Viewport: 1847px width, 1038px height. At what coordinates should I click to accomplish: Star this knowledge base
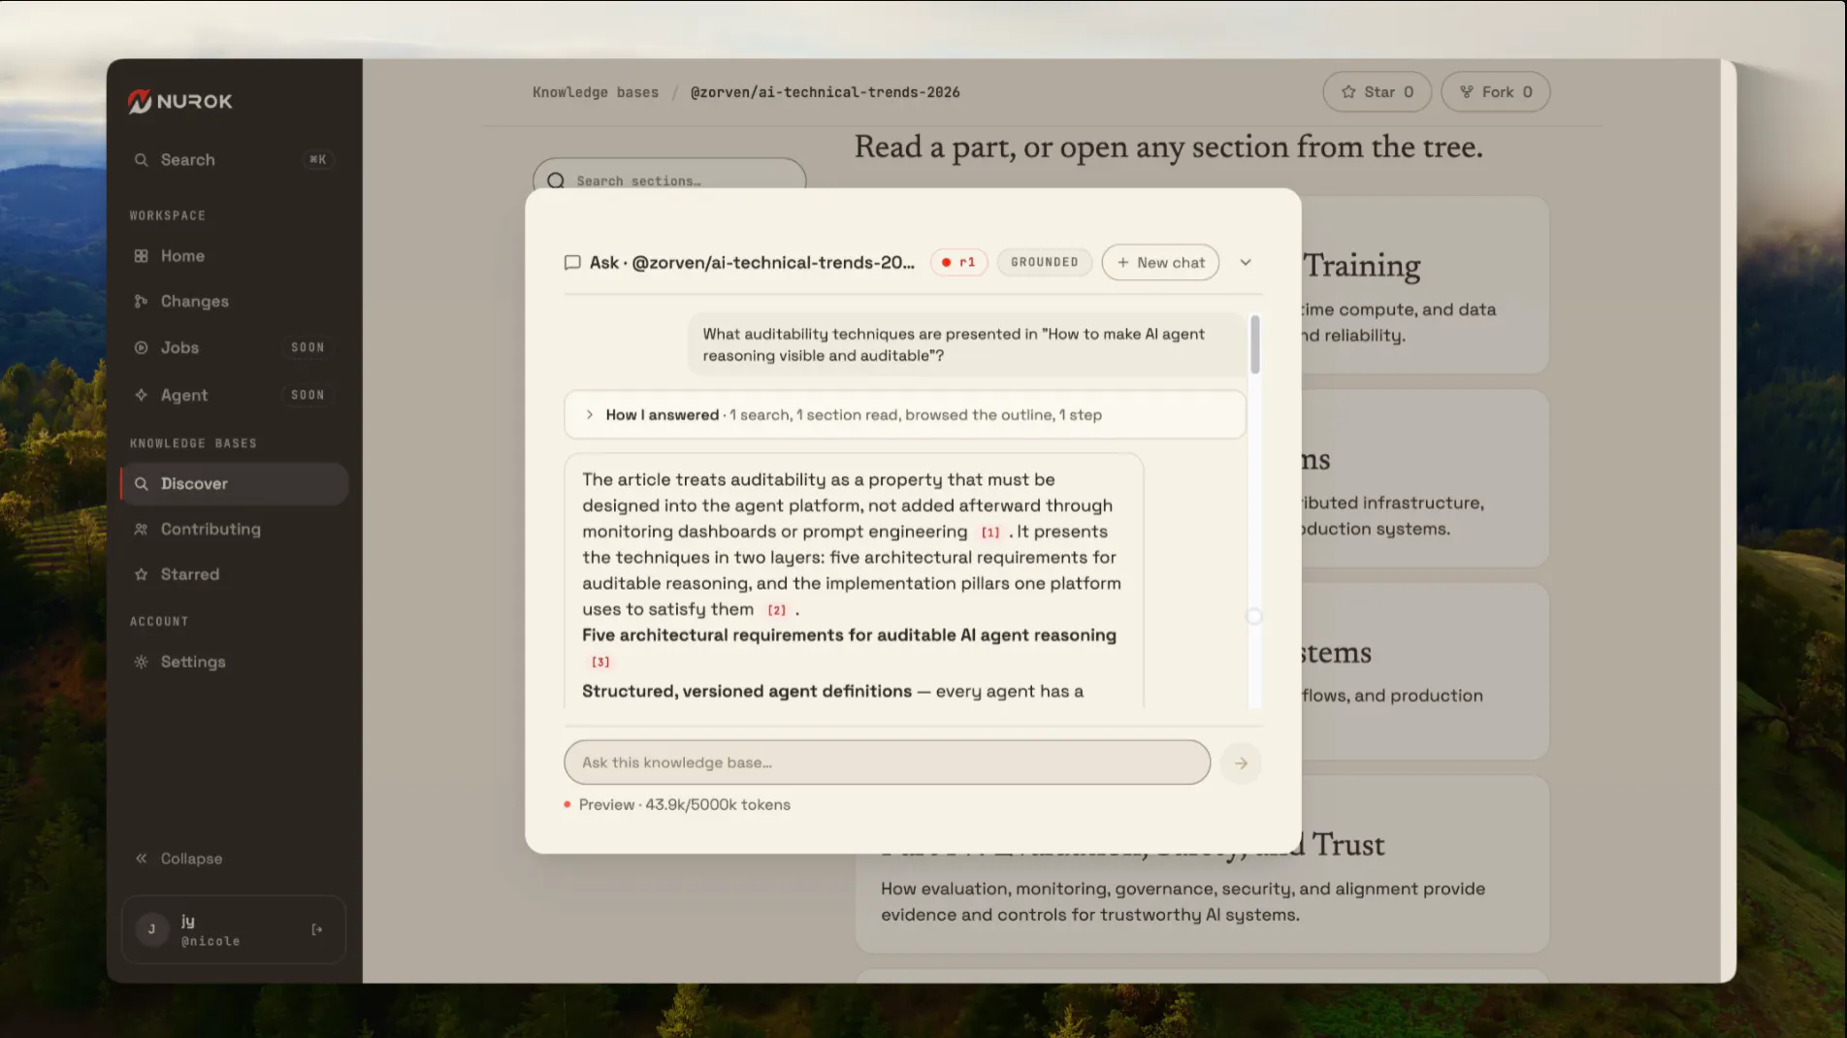(x=1377, y=91)
